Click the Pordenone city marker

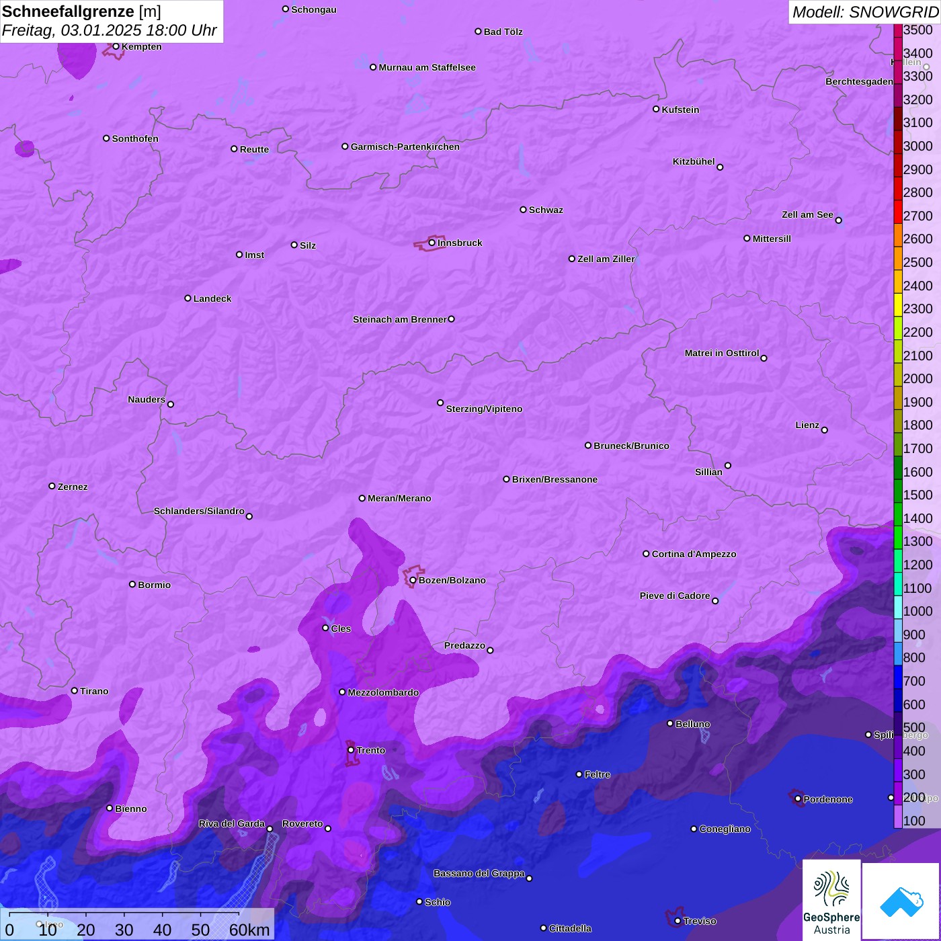(x=798, y=799)
